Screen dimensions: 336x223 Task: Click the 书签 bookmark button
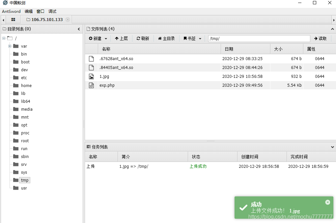(x=190, y=38)
